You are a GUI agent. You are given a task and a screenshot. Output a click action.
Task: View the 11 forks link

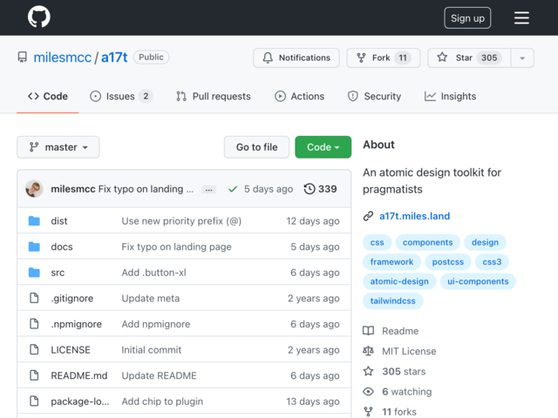pos(390,412)
